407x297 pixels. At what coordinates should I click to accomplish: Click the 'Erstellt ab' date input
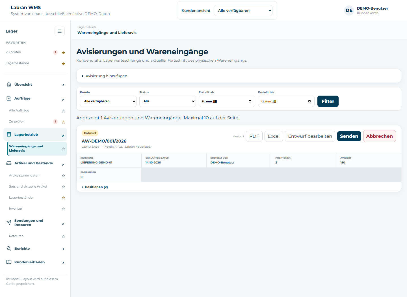click(227, 101)
